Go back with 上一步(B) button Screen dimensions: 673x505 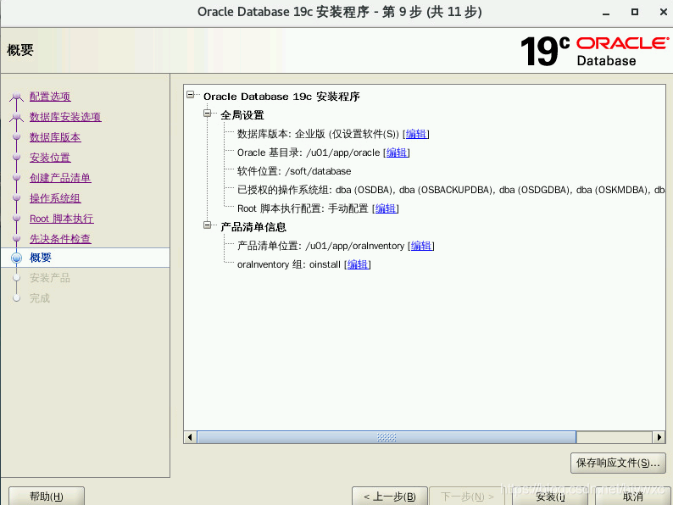click(x=390, y=497)
